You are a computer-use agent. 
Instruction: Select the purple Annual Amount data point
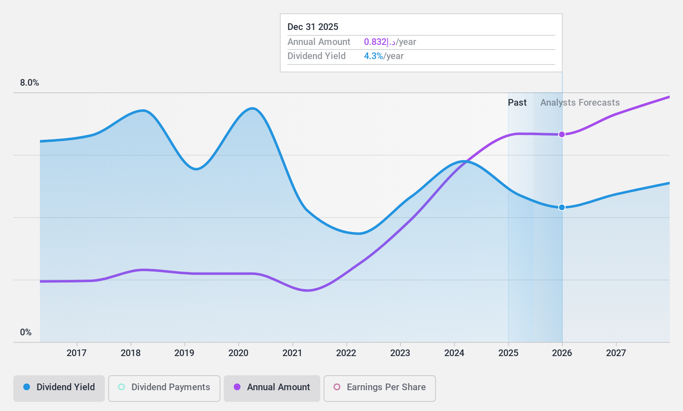pyautogui.click(x=562, y=134)
